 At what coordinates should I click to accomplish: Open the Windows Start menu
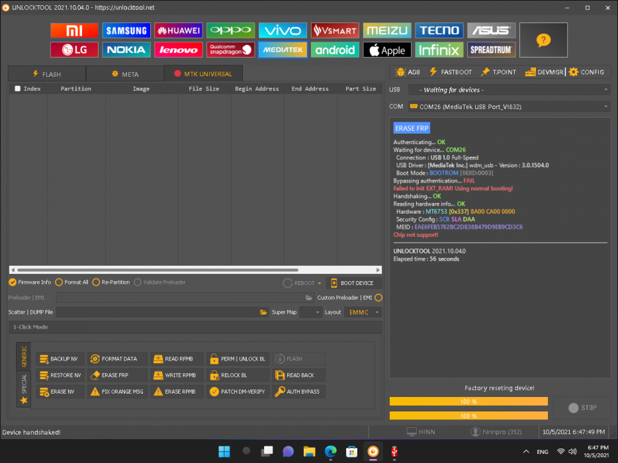click(224, 451)
